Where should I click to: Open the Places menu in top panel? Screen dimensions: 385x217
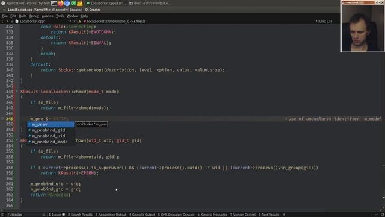[x=31, y=3]
